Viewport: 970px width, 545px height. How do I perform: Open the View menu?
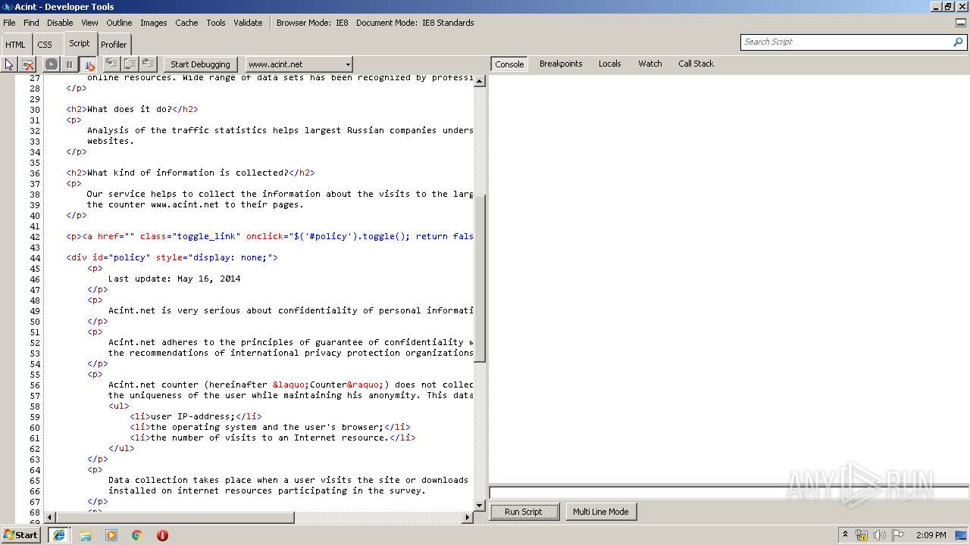coord(89,23)
